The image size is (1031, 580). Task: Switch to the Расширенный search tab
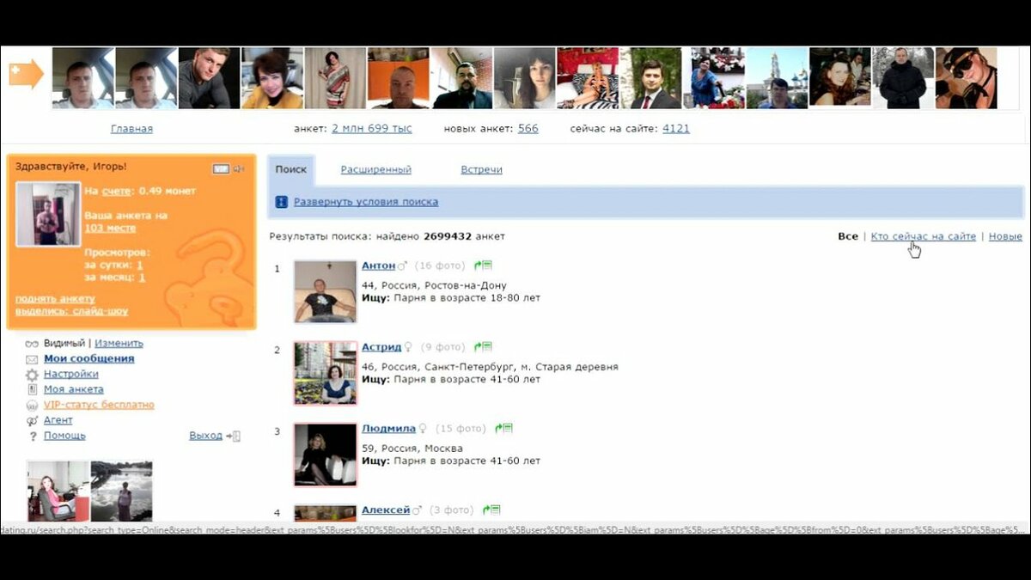(x=375, y=169)
